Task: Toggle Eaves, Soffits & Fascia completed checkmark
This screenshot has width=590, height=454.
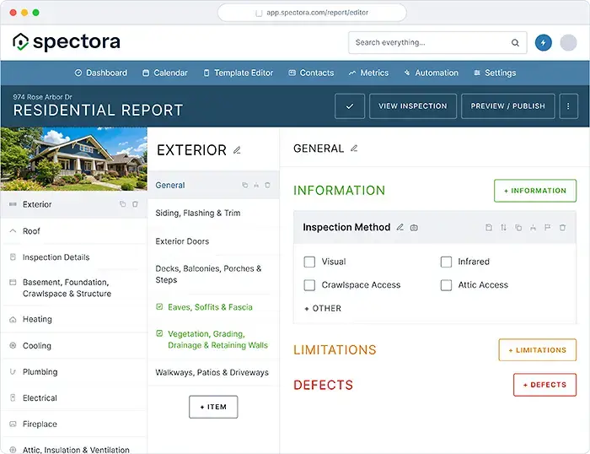Action: tap(159, 306)
